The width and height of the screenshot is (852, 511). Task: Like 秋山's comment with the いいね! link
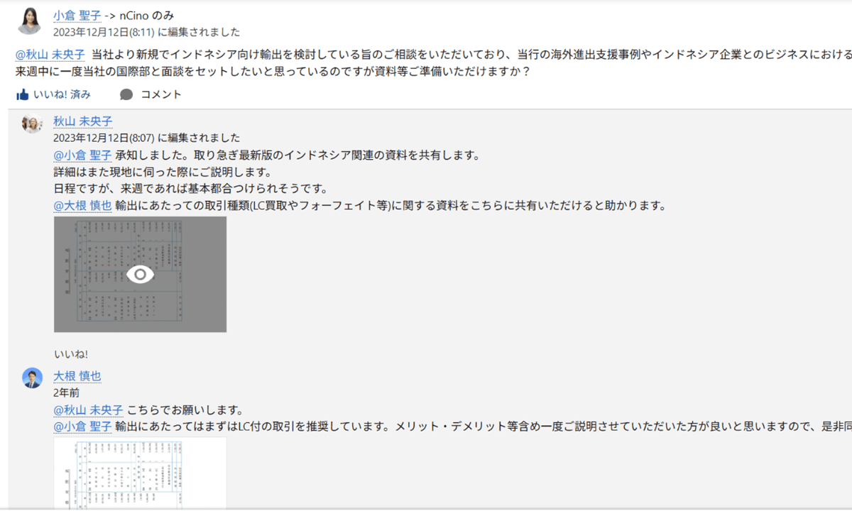click(x=70, y=354)
